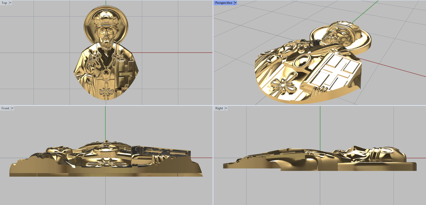Screen dimensions: 426x205
Task: Select the Front viewport title label
Action: pos(5,108)
